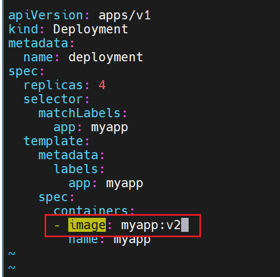Click the 'name' key above the top-level spec
This screenshot has width=280, height=277.
(x=38, y=58)
